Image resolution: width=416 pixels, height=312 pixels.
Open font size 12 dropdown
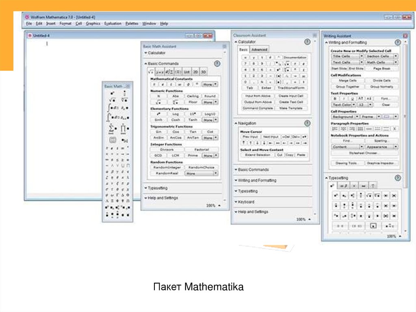coord(365,105)
